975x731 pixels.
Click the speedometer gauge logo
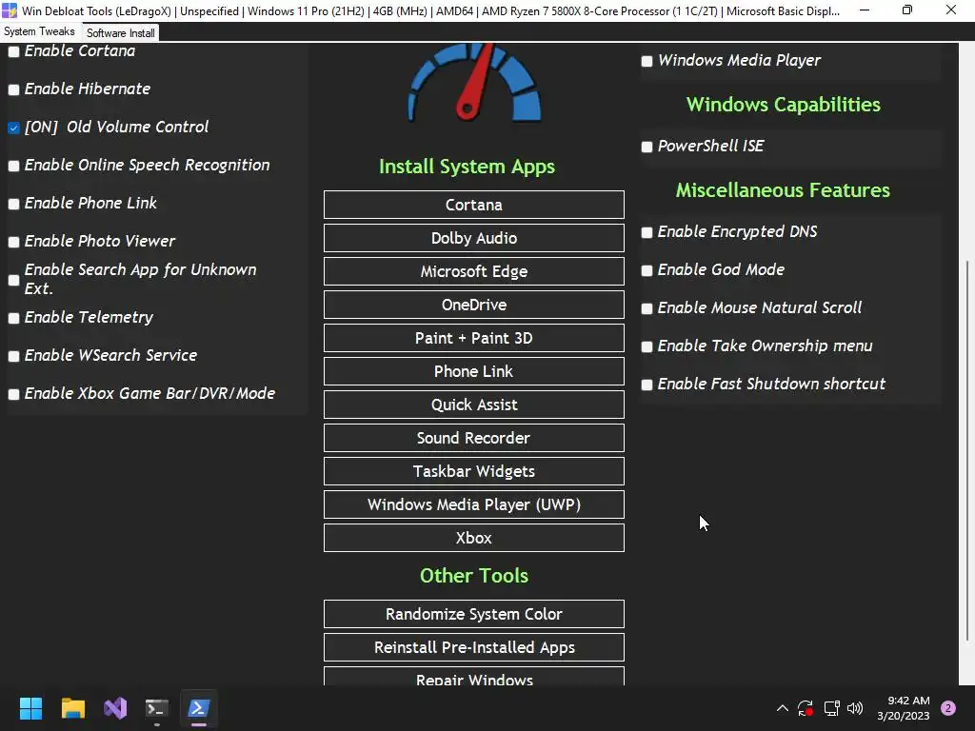click(474, 82)
